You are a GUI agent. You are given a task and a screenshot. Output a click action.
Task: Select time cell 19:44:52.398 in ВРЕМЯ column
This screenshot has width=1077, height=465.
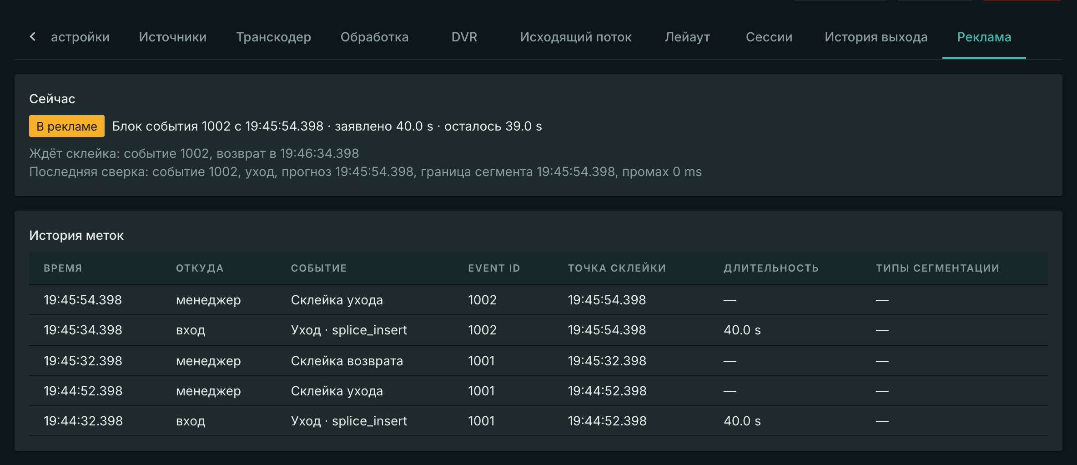[x=83, y=391]
